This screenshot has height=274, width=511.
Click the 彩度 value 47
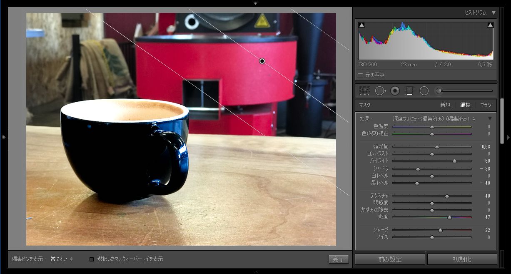(487, 217)
